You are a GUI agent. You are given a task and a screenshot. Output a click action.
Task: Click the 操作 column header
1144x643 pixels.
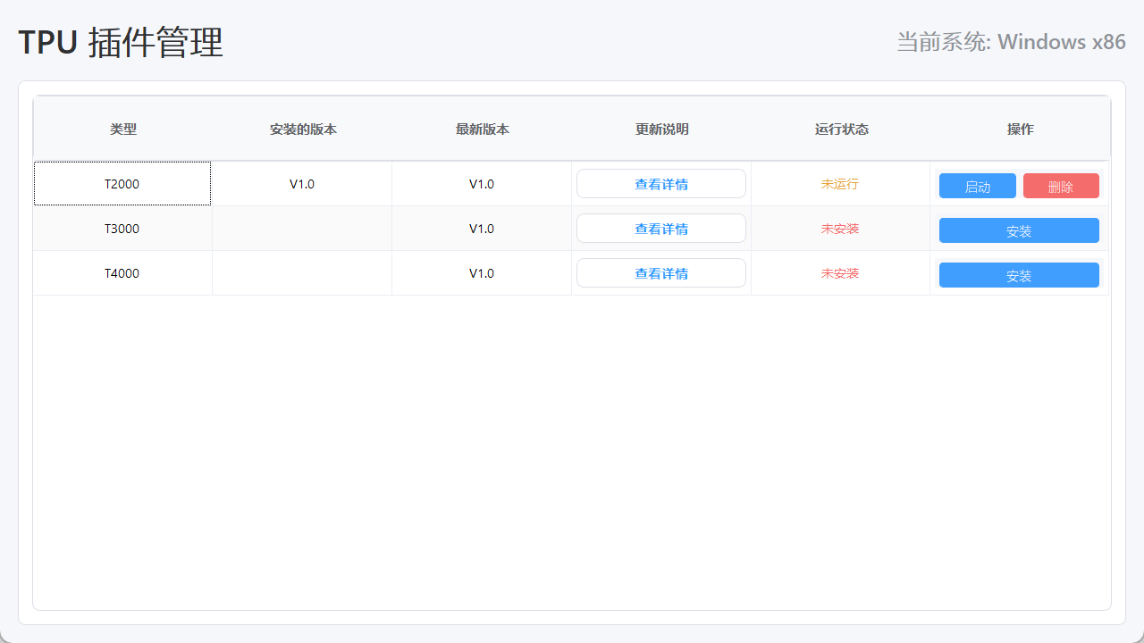click(x=1020, y=129)
